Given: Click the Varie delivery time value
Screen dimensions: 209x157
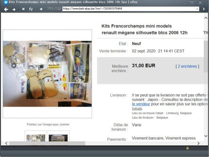Looking at the screenshot, I should click(137, 125).
